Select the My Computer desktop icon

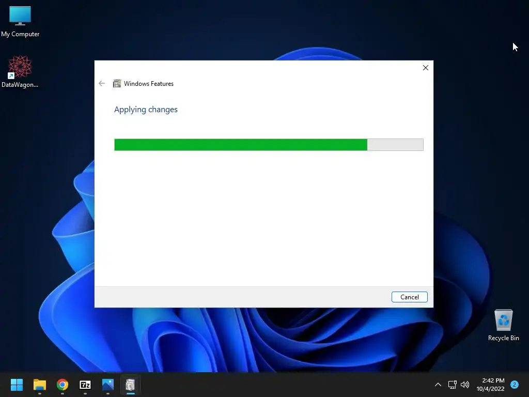click(20, 22)
